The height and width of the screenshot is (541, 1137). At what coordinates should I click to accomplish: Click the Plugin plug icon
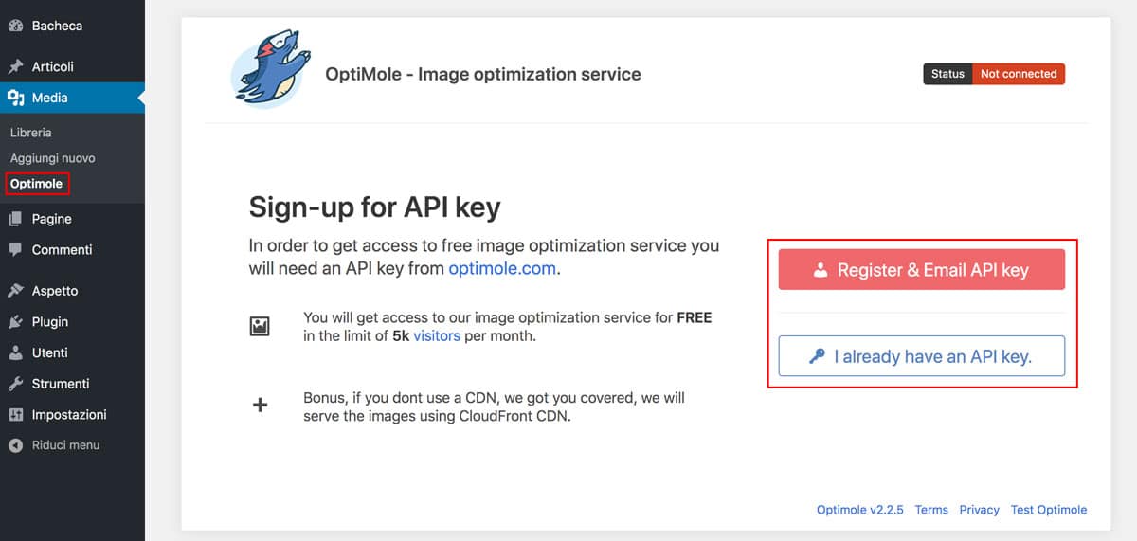15,322
